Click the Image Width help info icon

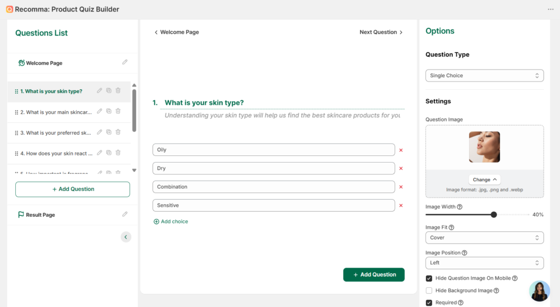pyautogui.click(x=459, y=207)
